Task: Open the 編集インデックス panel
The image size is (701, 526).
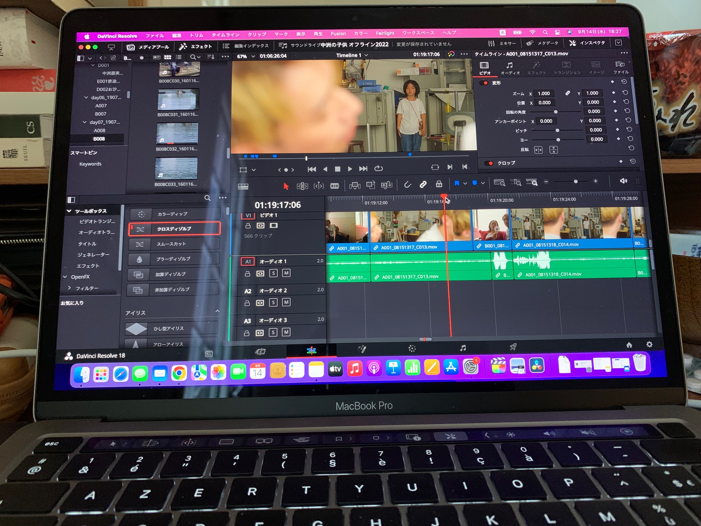Action: coord(246,46)
